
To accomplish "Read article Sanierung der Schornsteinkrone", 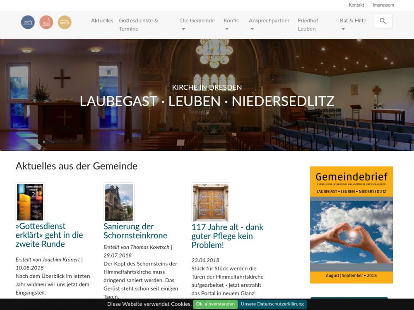I will pos(135,231).
